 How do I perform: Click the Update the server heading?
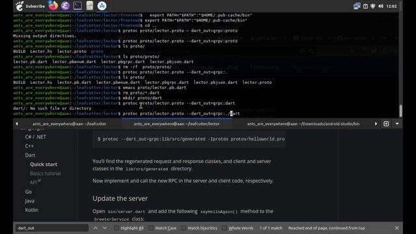point(120,198)
